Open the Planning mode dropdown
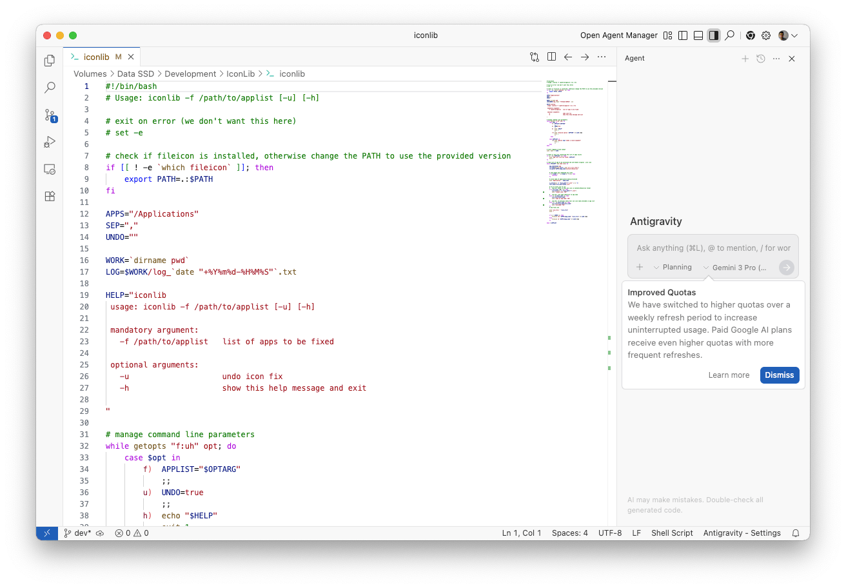 click(x=673, y=267)
